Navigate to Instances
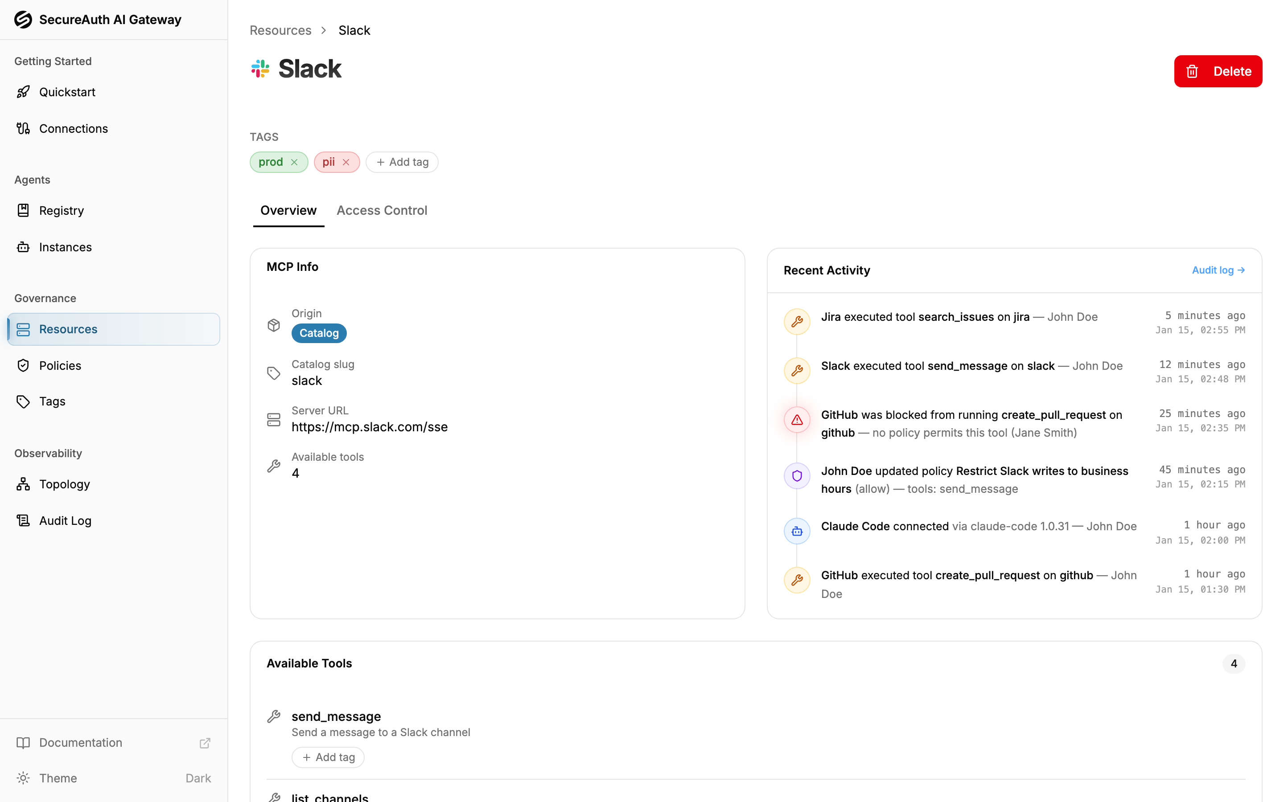The image size is (1284, 802). coord(114,247)
